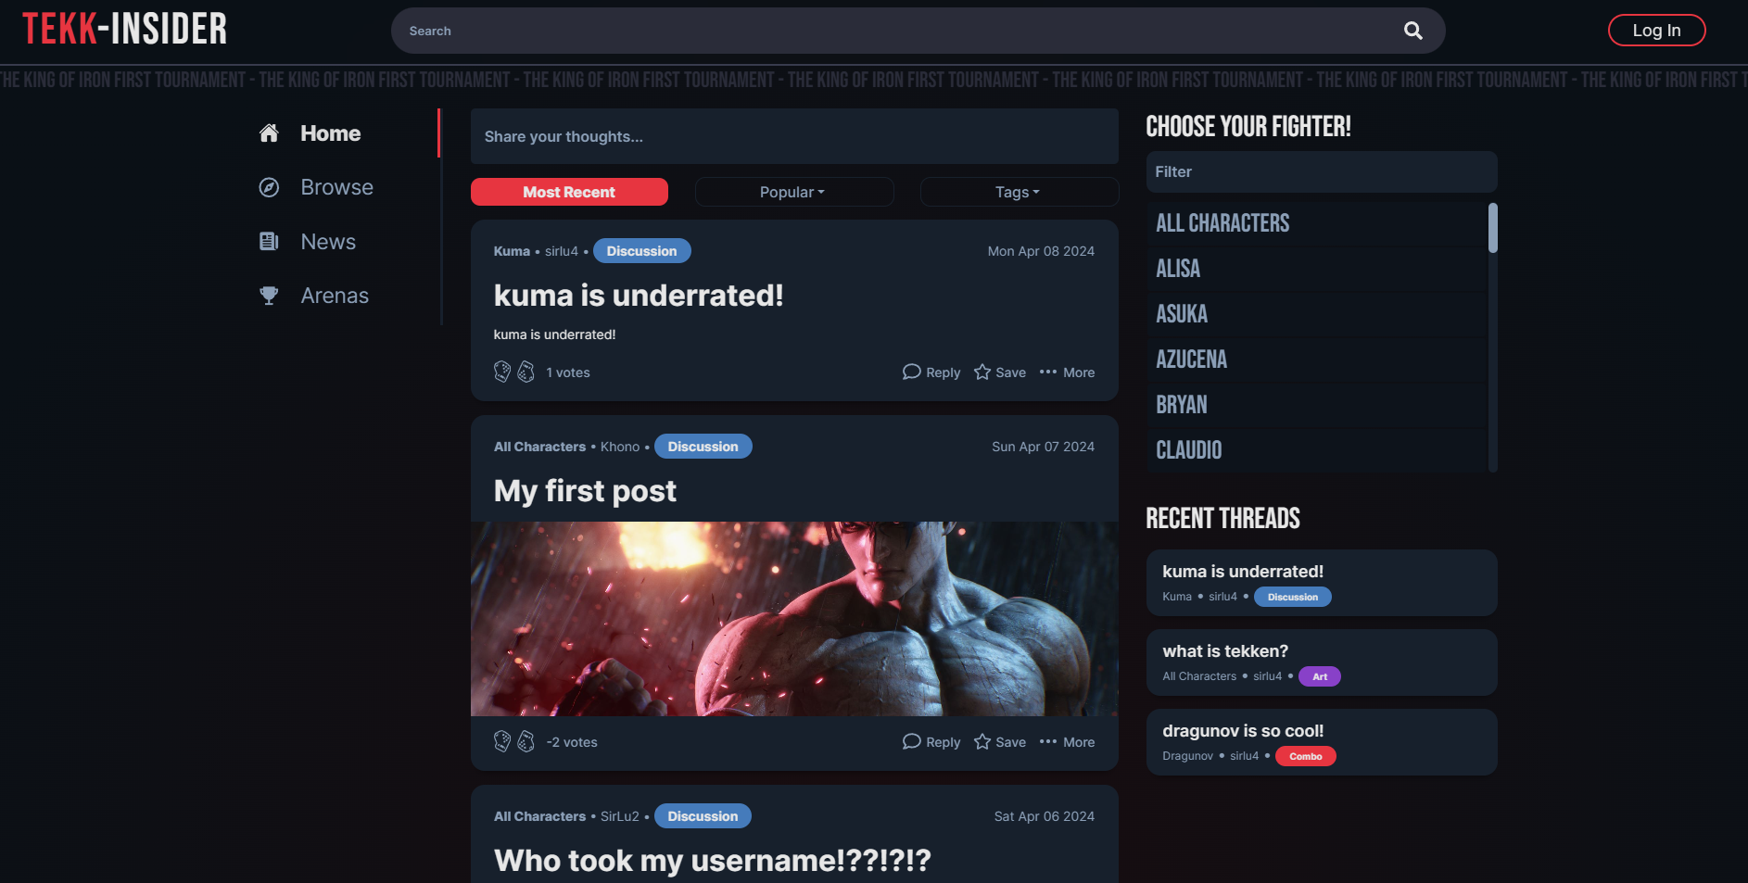Image resolution: width=1748 pixels, height=883 pixels.
Task: Select ALL CHARACTERS in fighter list
Action: [1315, 223]
